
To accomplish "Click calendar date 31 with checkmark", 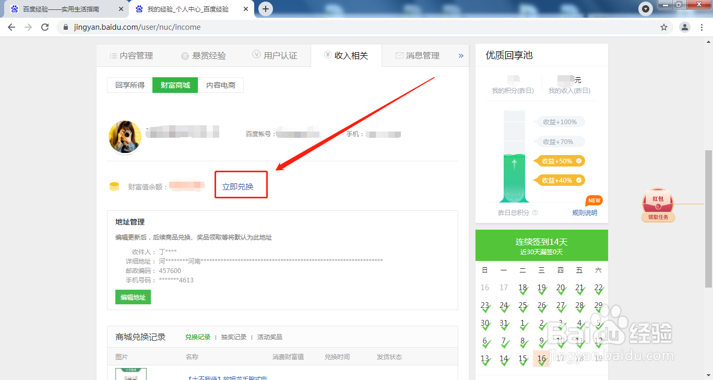I will (504, 323).
